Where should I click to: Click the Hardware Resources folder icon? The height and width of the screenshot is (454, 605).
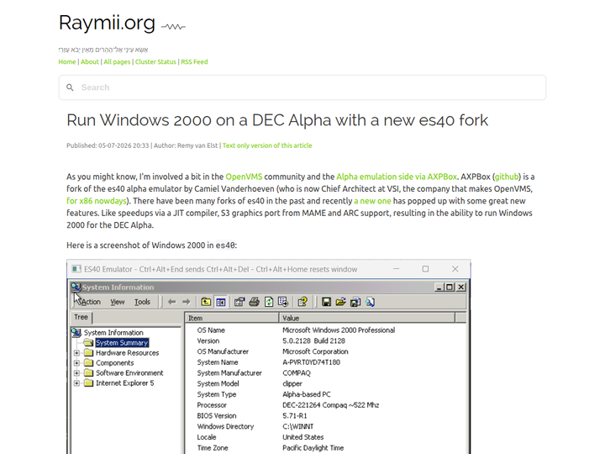point(89,352)
